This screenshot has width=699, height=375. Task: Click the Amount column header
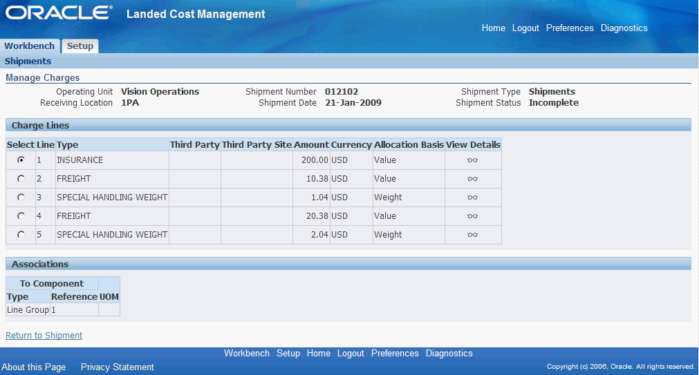(311, 145)
